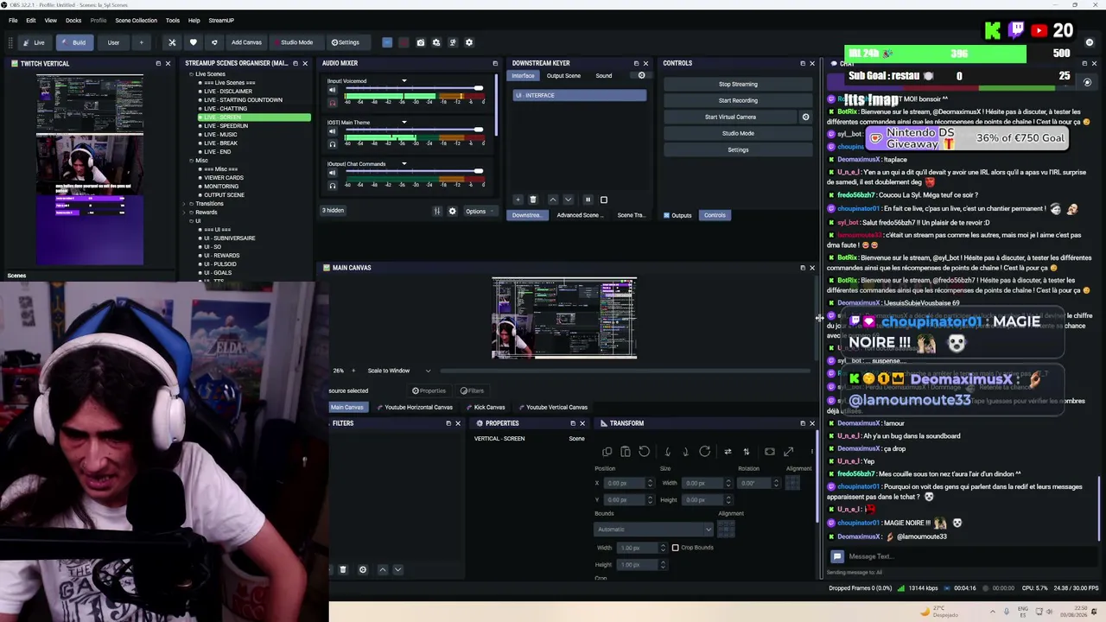Screen dimensions: 1106x622
Task: Toggle monitoring headphones for [Input] Voicemod
Action: pos(332,102)
